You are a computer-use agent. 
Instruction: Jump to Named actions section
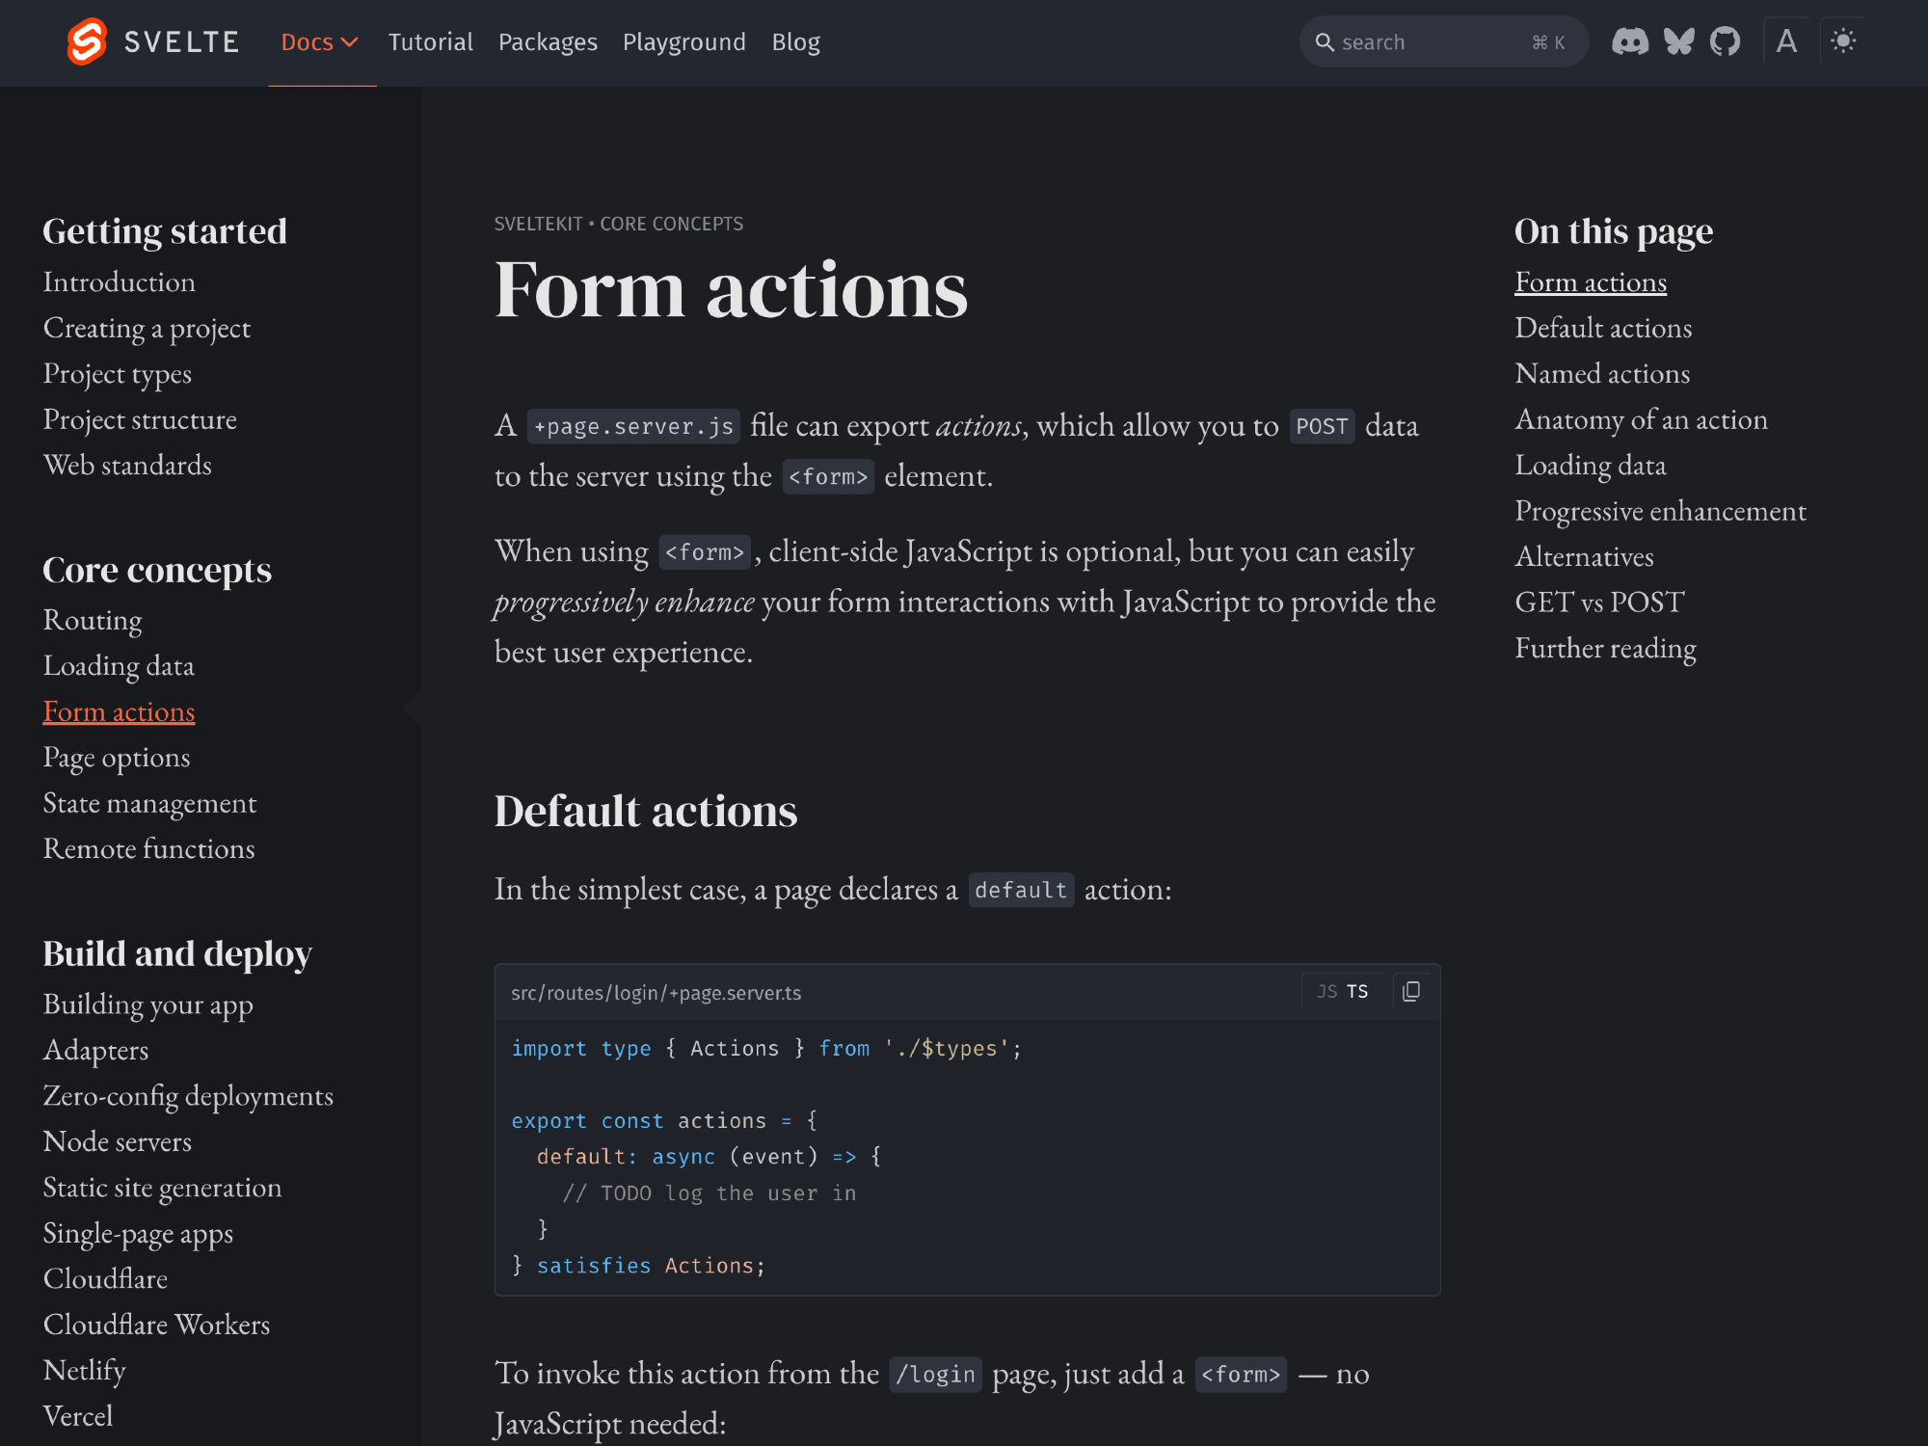1601,374
